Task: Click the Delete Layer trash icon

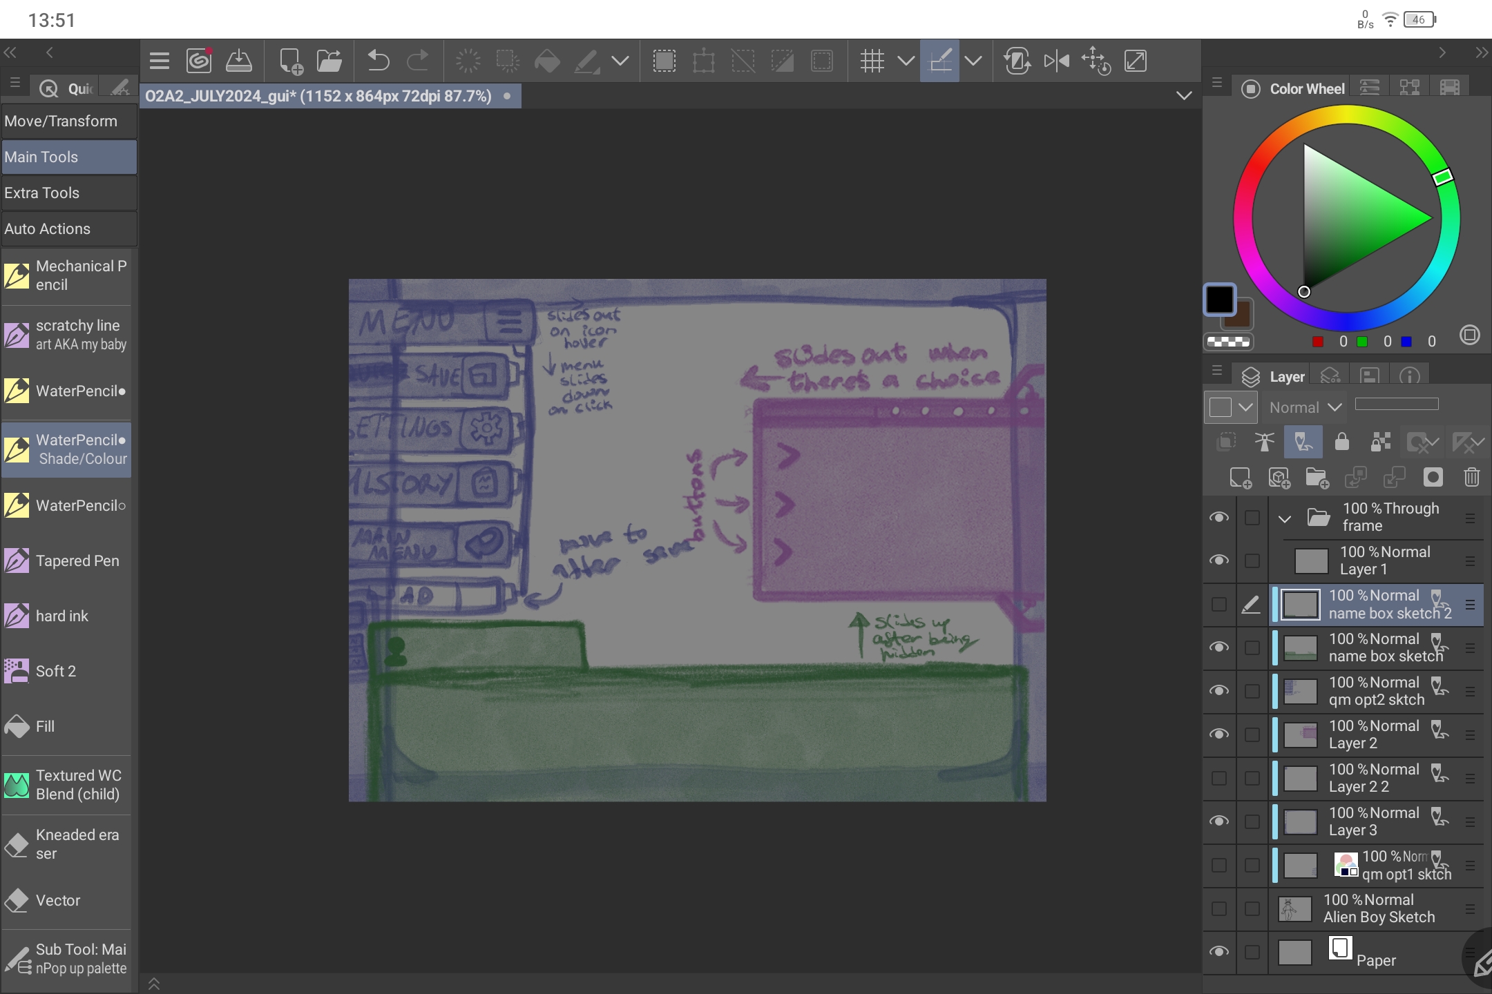Action: (x=1471, y=478)
